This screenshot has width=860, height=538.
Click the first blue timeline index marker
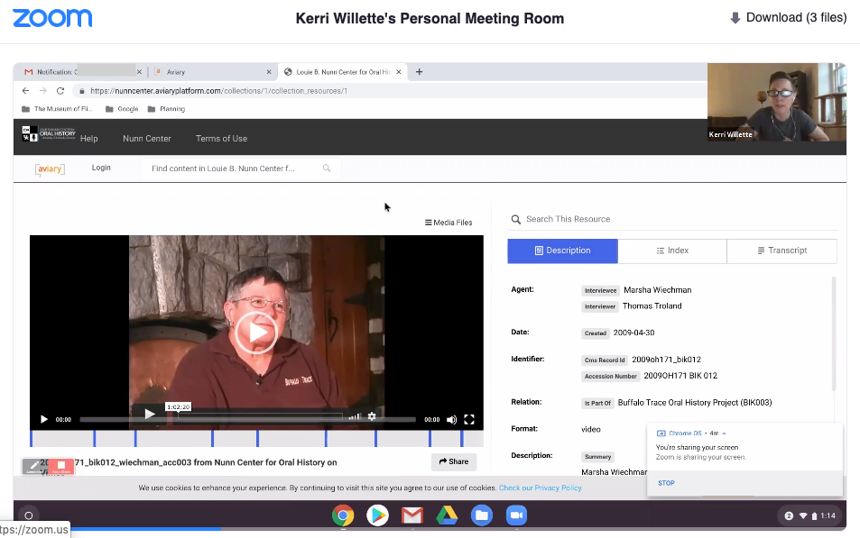point(32,438)
